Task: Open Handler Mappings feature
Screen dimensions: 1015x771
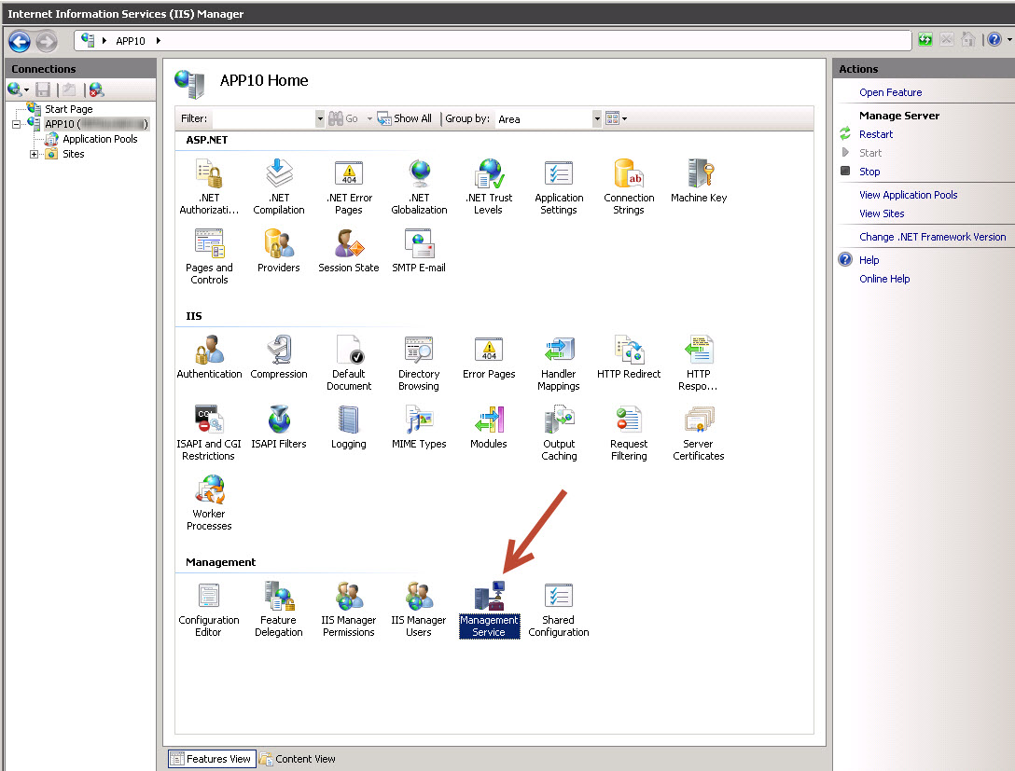Action: click(559, 363)
